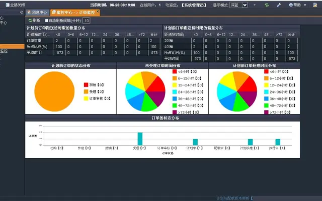This screenshot has height=201, width=322.
Task: Open the 显示模式 theme dropdown
Action: [238, 5]
